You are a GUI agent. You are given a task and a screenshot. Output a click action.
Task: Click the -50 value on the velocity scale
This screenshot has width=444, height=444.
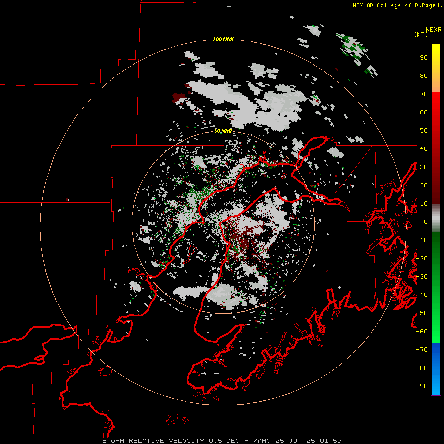pyautogui.click(x=422, y=313)
